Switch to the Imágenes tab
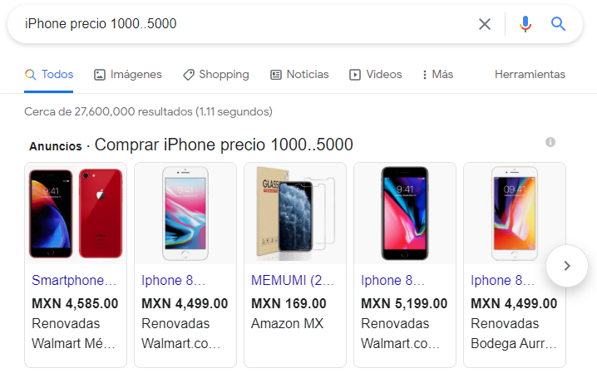Image resolution: width=597 pixels, height=383 pixels. pos(128,74)
